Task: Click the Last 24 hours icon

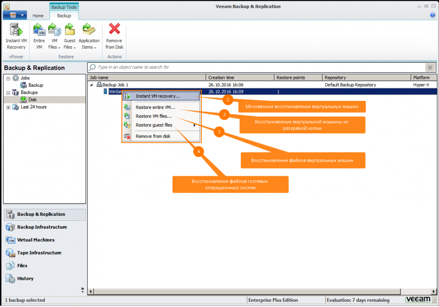Action: 16,107
